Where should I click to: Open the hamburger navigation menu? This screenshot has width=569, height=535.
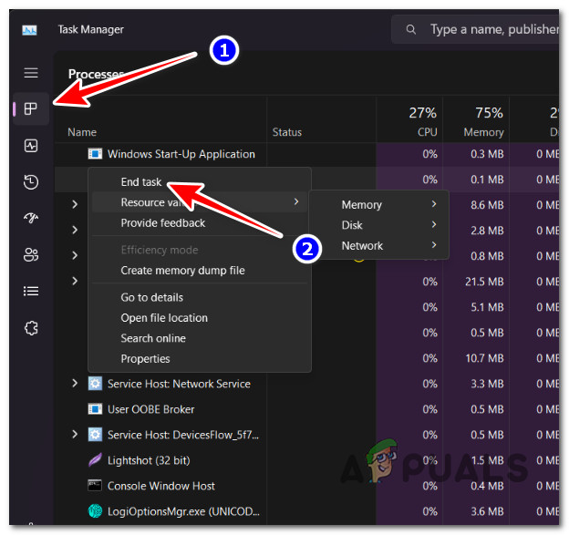(31, 73)
